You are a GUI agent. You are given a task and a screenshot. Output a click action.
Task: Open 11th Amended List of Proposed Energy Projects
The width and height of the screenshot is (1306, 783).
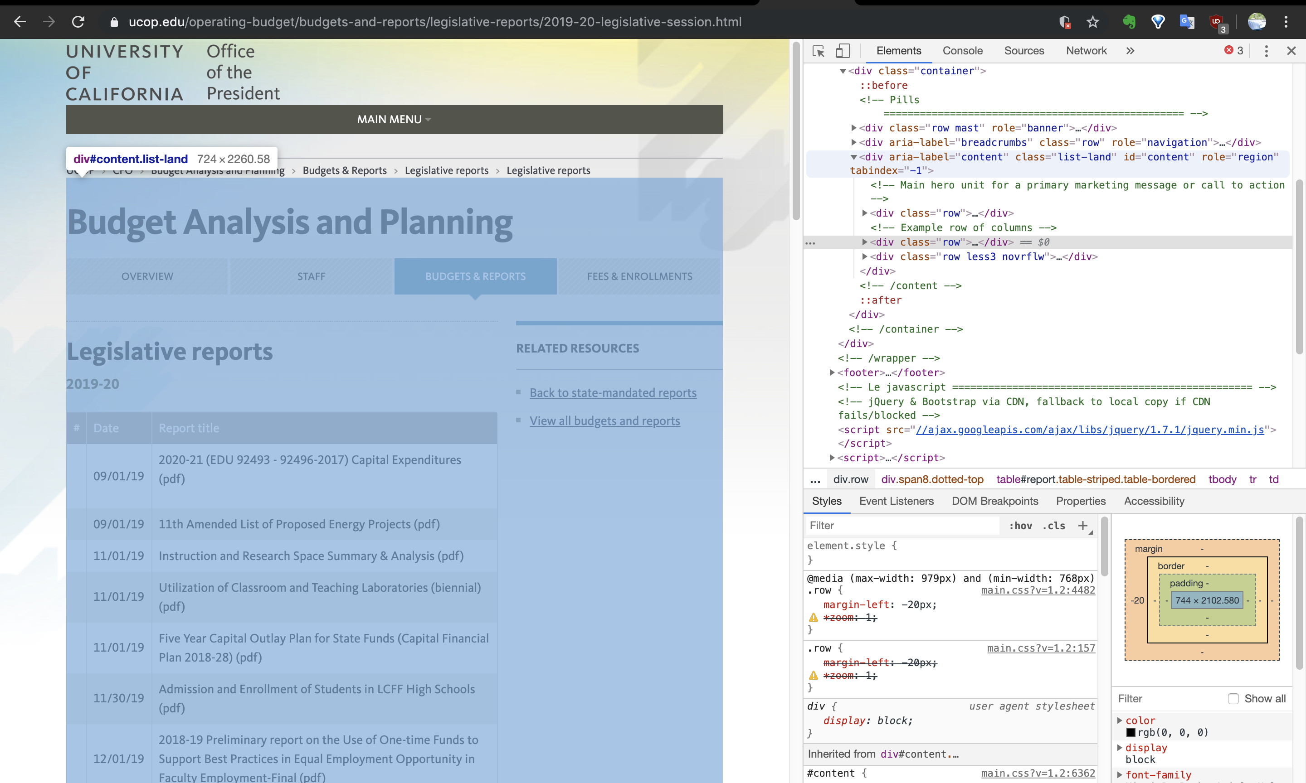tap(299, 524)
